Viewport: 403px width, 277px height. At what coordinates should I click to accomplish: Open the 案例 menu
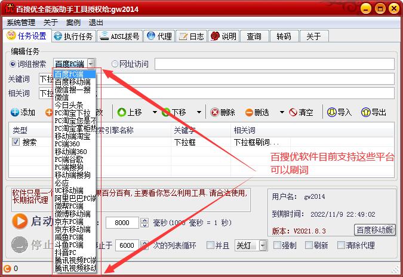[73, 23]
